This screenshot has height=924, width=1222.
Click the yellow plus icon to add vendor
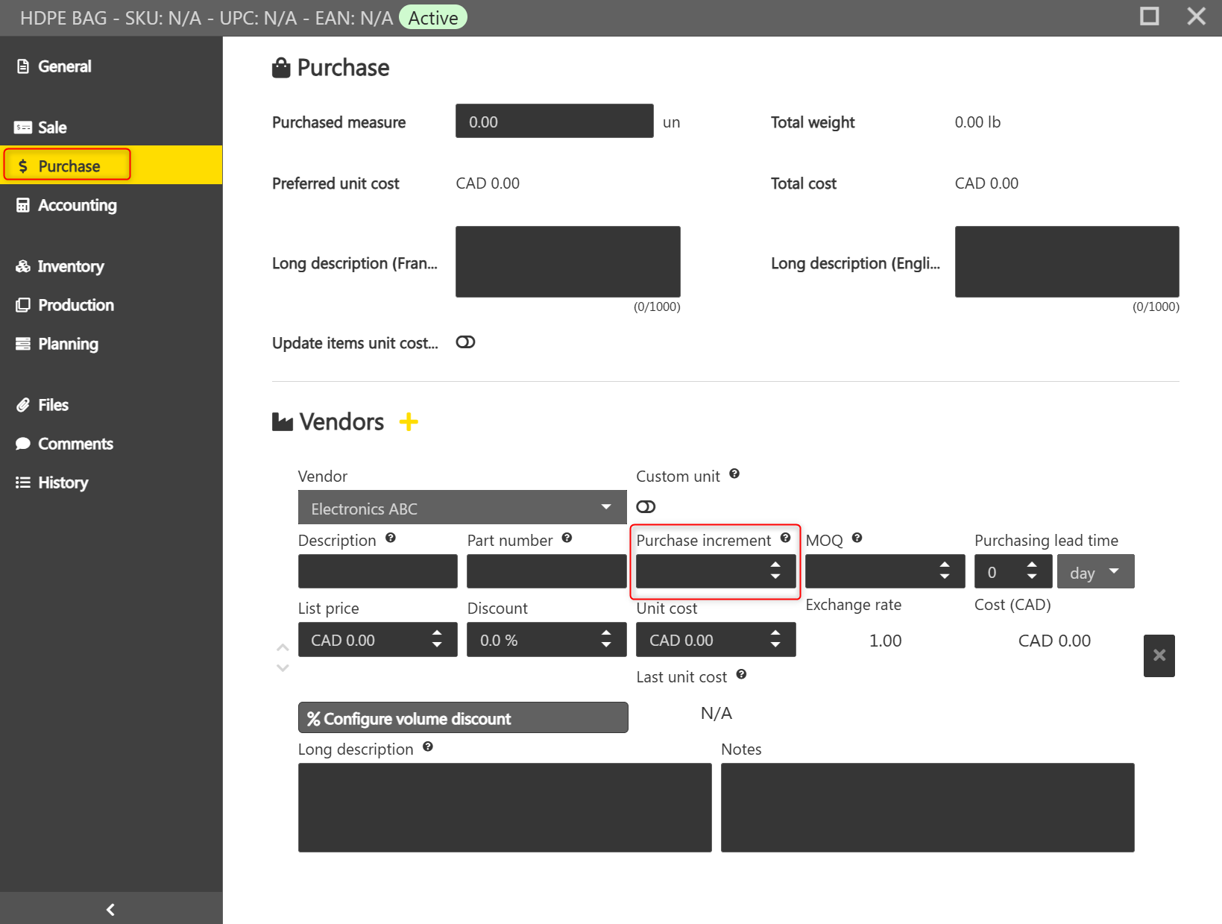409,422
